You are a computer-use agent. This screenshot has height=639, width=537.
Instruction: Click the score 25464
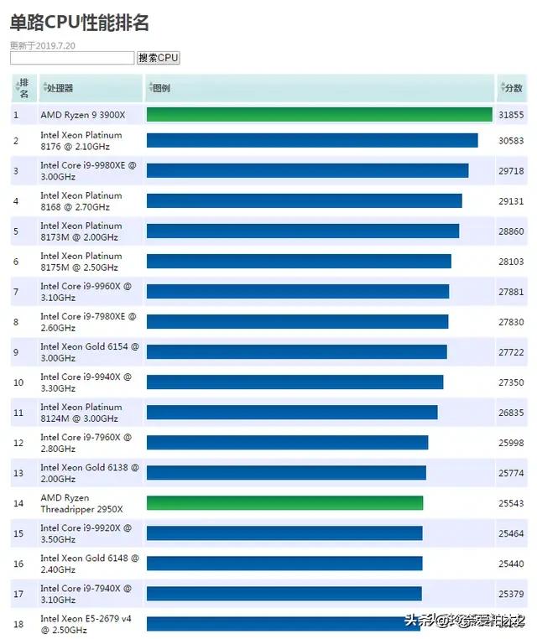point(511,533)
